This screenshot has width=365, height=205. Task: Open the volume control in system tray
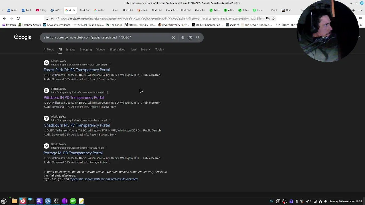click(x=325, y=201)
